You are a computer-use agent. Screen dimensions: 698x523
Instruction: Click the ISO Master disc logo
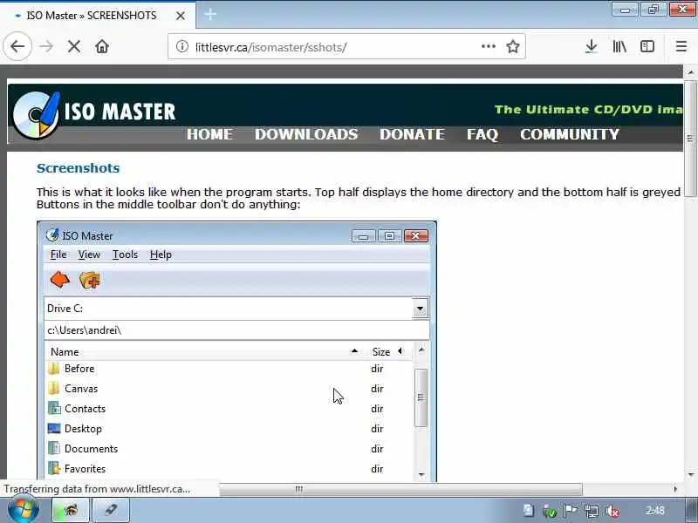click(x=36, y=115)
